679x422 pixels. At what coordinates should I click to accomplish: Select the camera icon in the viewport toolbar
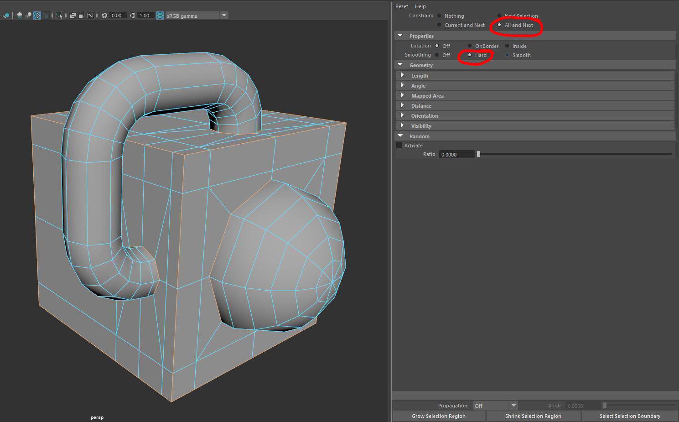6,15
